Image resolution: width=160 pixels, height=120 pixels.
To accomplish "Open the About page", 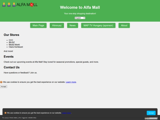I will point(124,25).
